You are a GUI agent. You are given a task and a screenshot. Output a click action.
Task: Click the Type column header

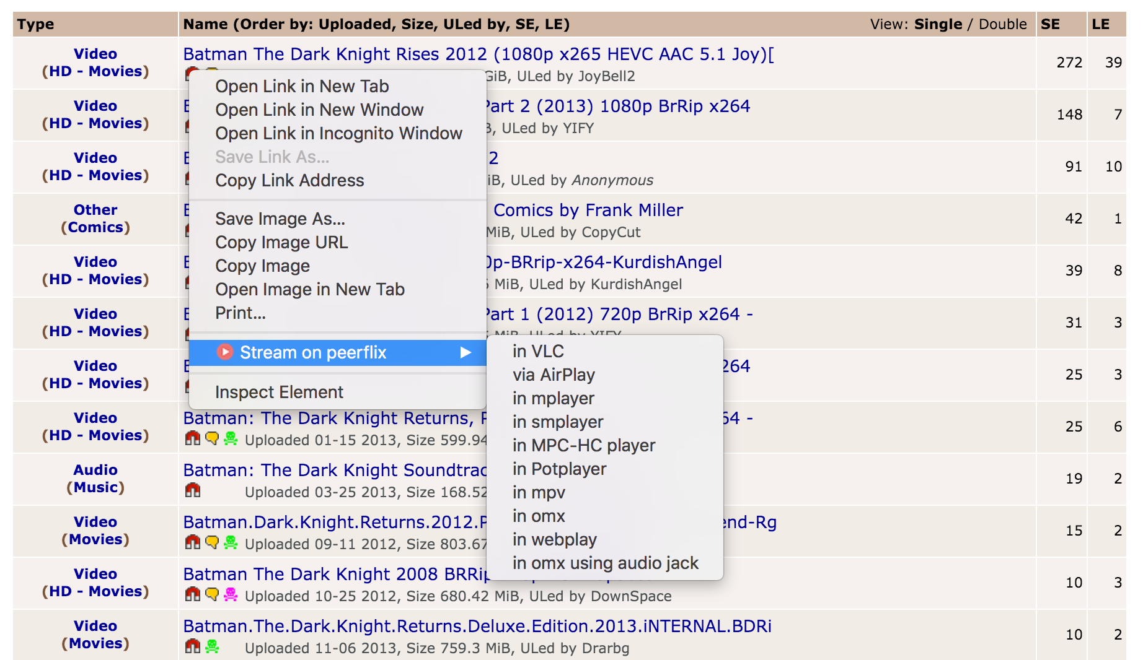point(36,24)
